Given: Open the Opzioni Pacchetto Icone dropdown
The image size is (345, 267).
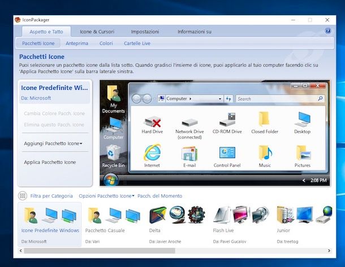Looking at the screenshot, I should pyautogui.click(x=106, y=196).
